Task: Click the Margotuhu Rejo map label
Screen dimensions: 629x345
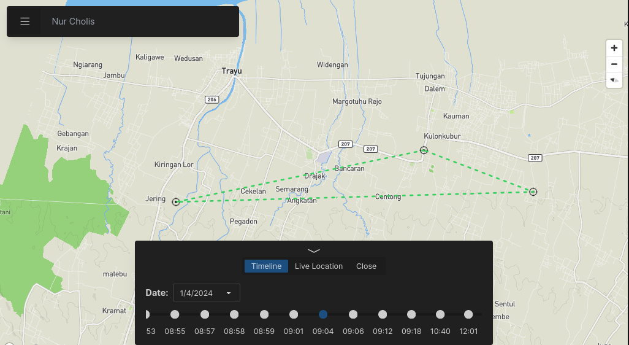Action: 357,102
